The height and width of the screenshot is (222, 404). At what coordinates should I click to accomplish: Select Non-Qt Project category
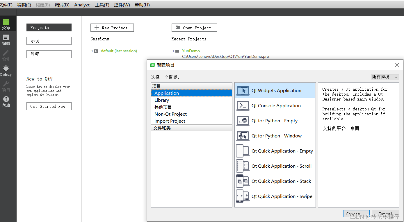(x=192, y=114)
